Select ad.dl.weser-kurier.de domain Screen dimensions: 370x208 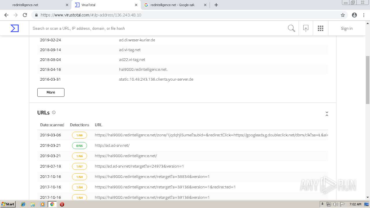[137, 40]
